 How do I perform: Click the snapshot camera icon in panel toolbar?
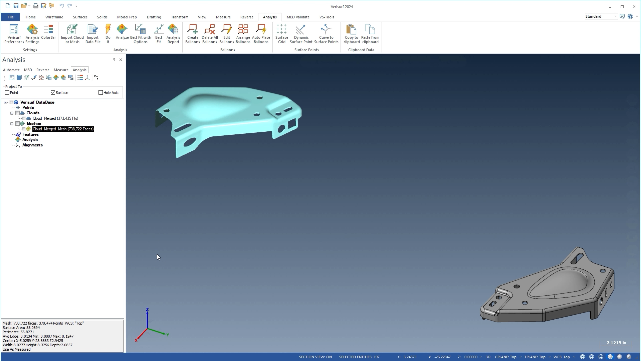[x=71, y=78]
